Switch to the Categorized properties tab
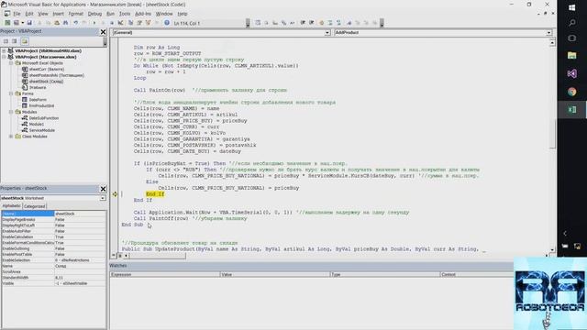 (x=35, y=206)
